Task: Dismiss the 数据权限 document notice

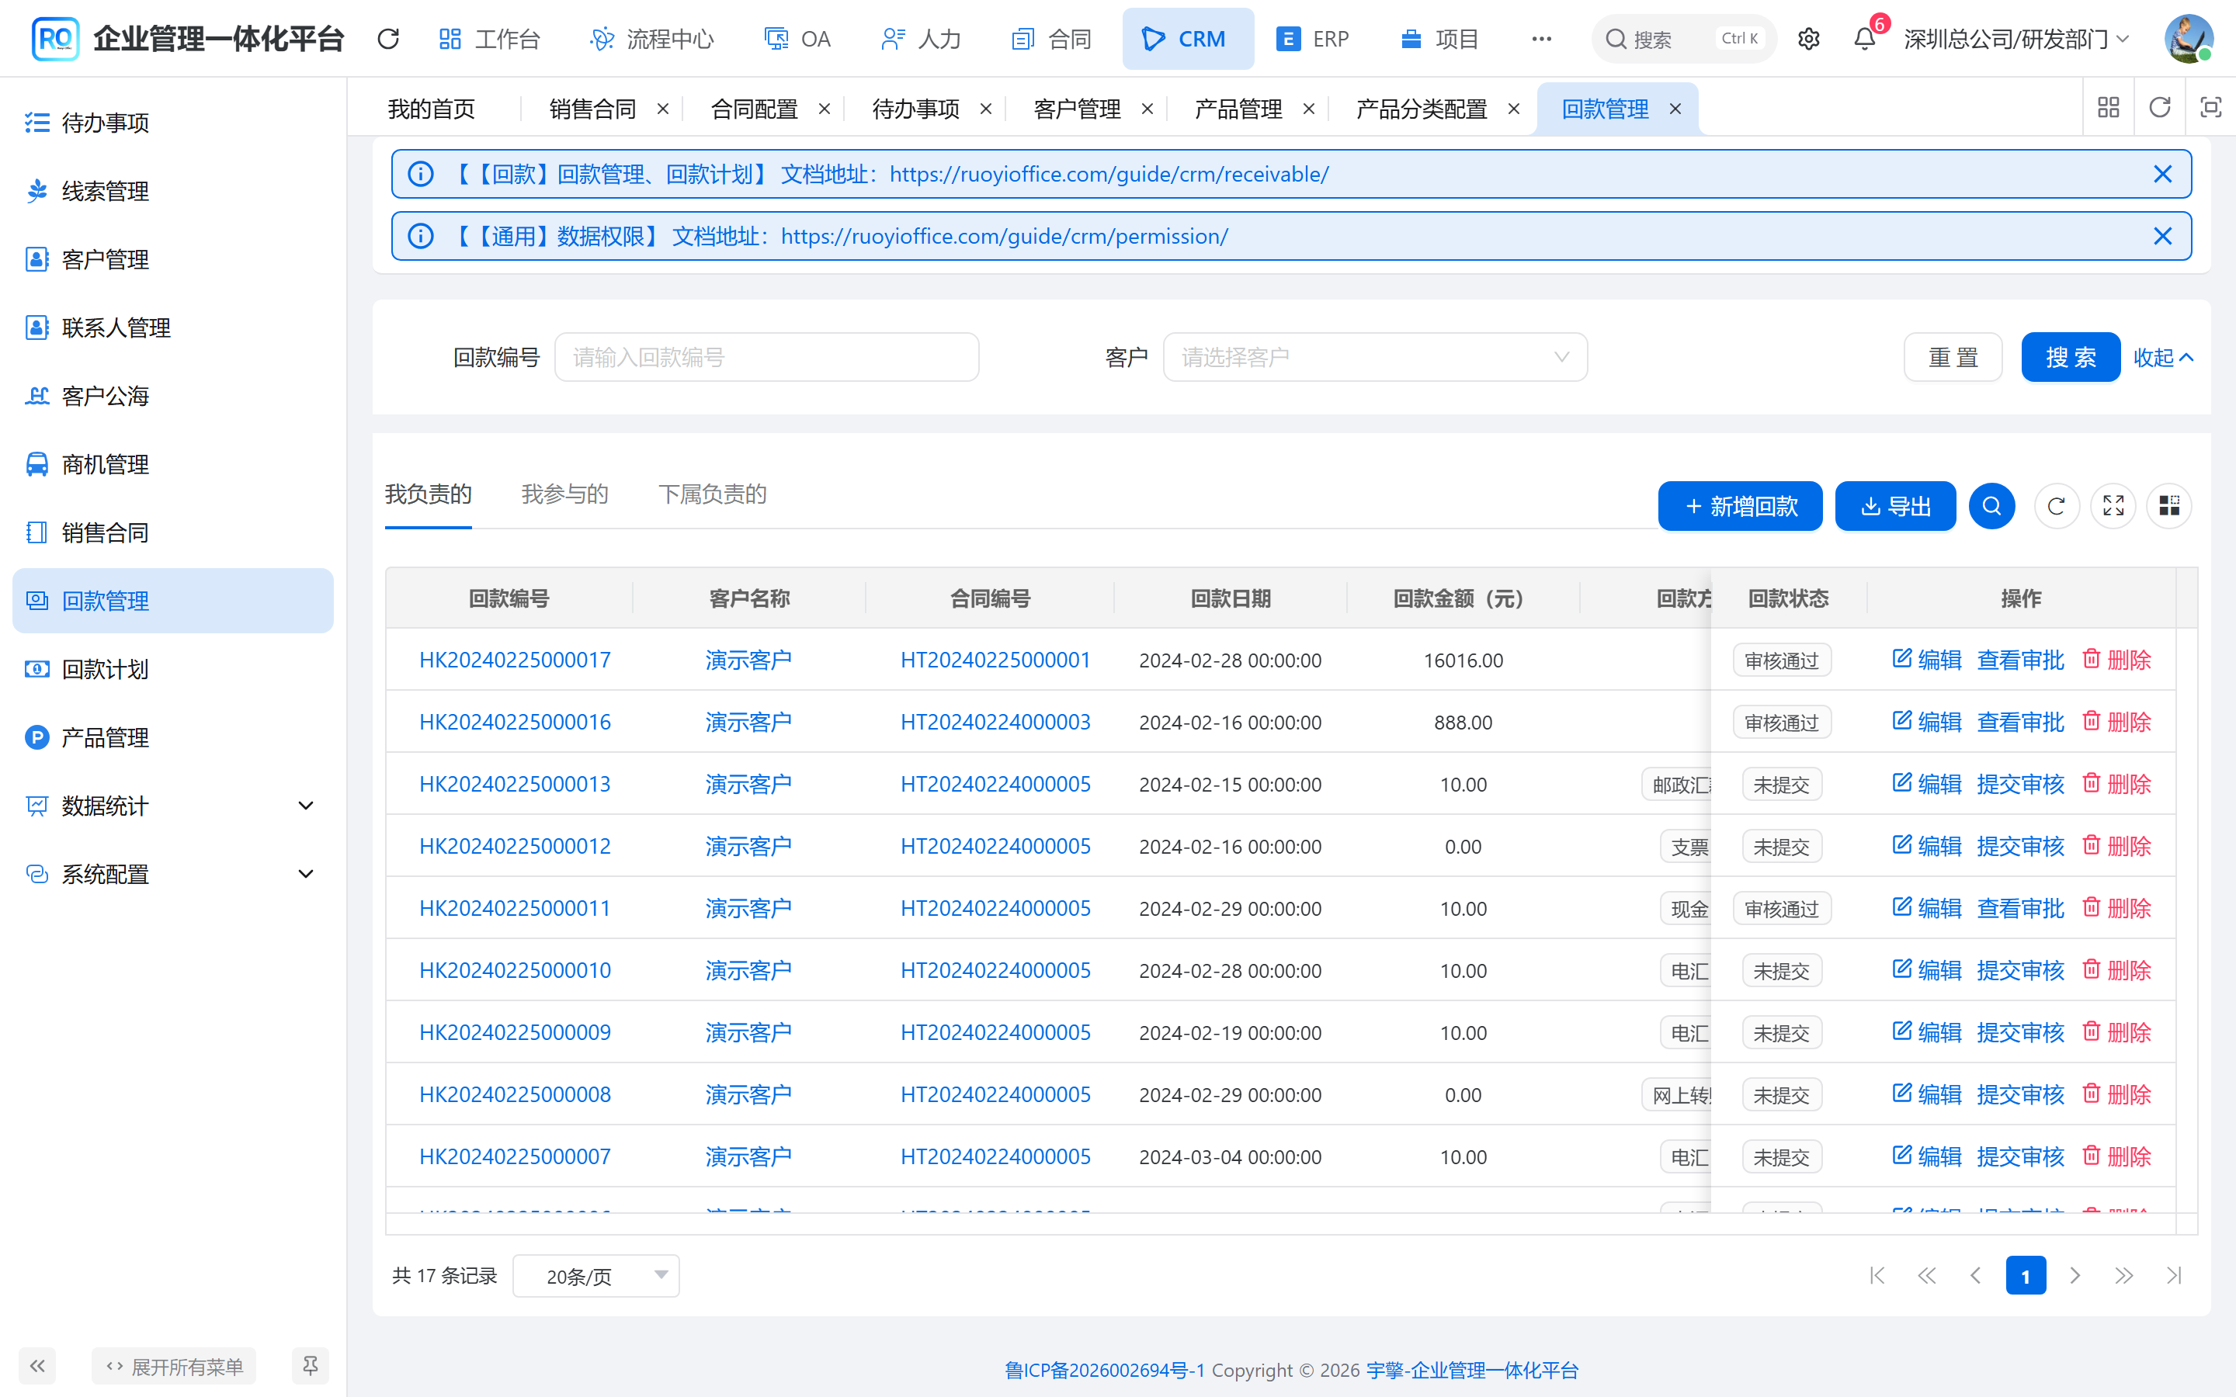Action: pos(2162,236)
